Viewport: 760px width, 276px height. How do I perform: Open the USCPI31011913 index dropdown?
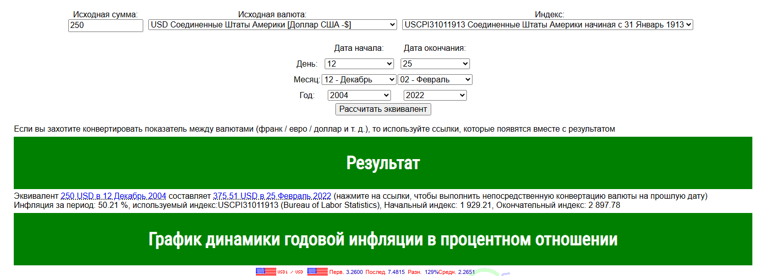click(547, 24)
